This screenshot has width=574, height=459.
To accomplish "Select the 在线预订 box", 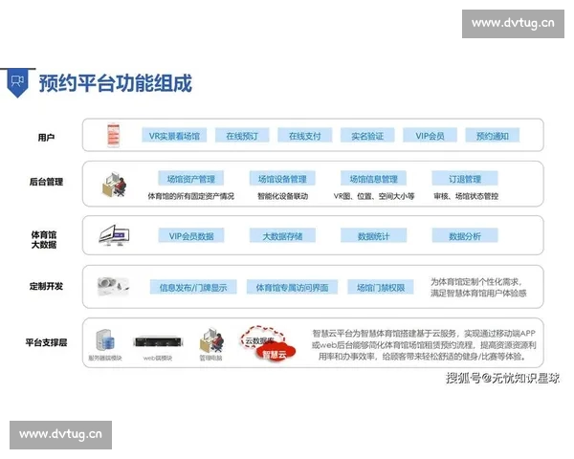I will click(242, 136).
